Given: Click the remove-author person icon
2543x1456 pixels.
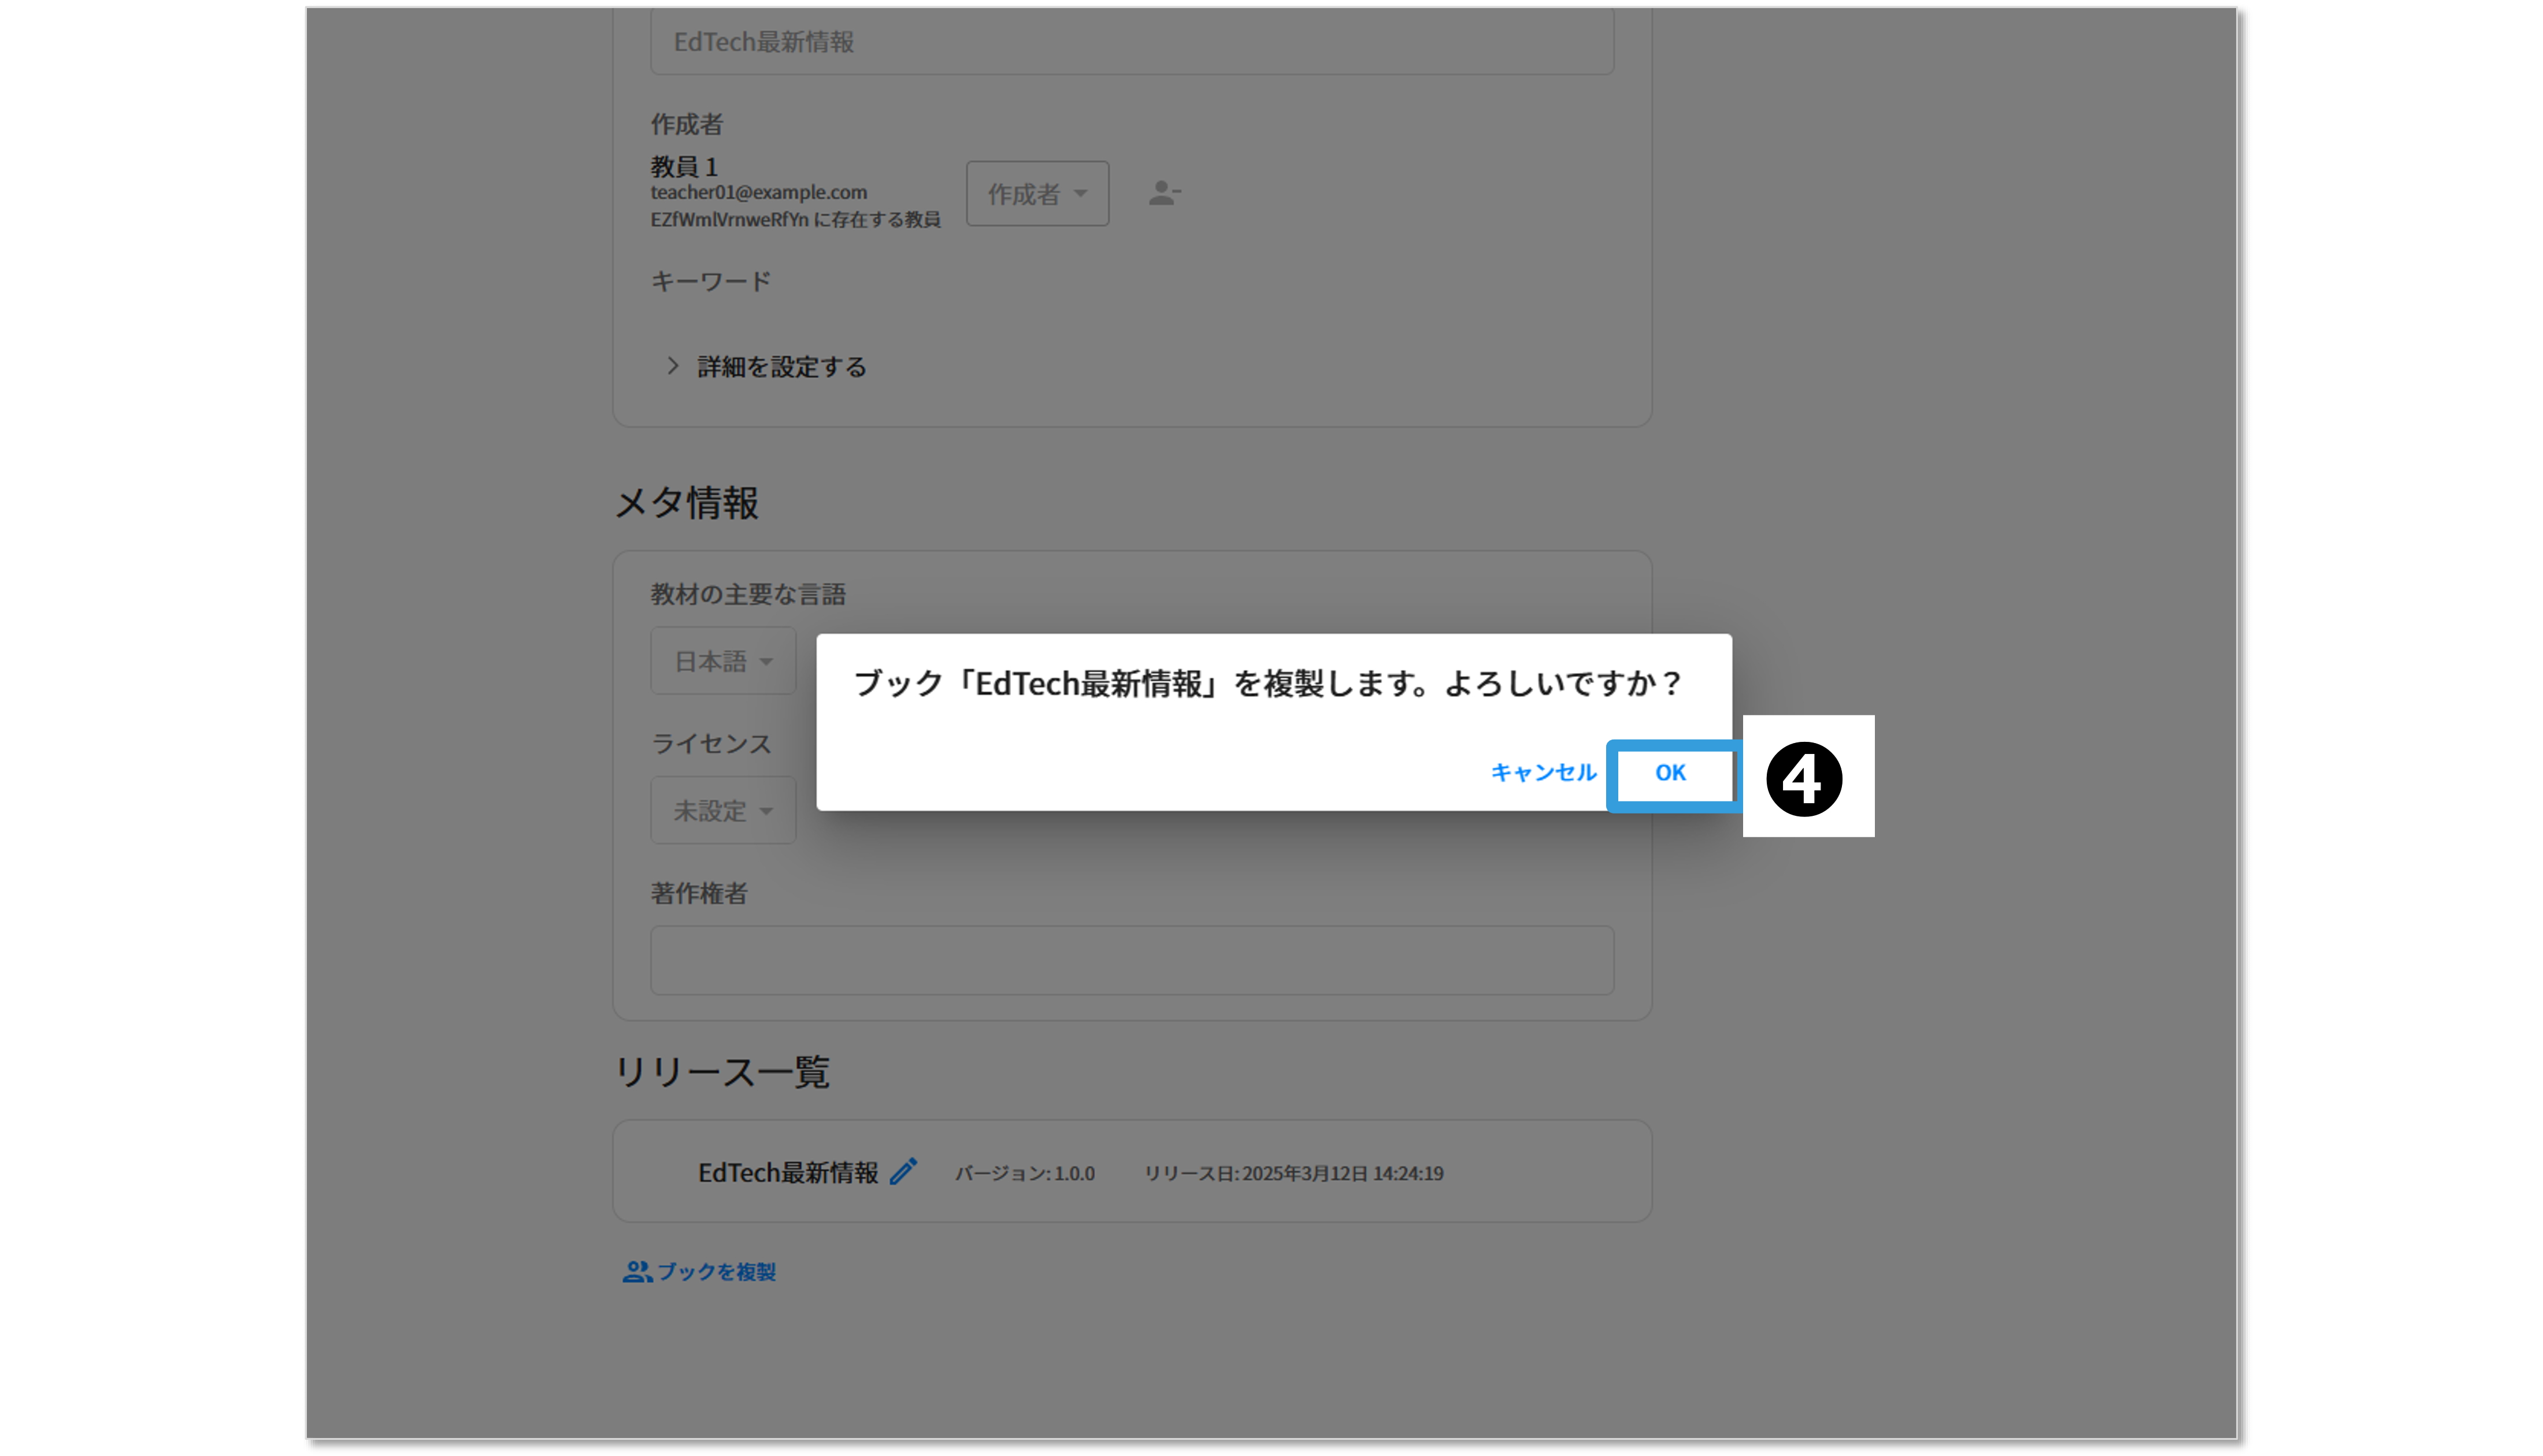Looking at the screenshot, I should point(1163,193).
